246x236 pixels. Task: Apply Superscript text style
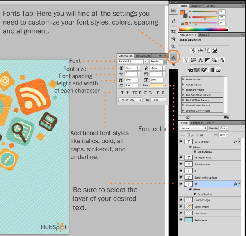pos(145,92)
